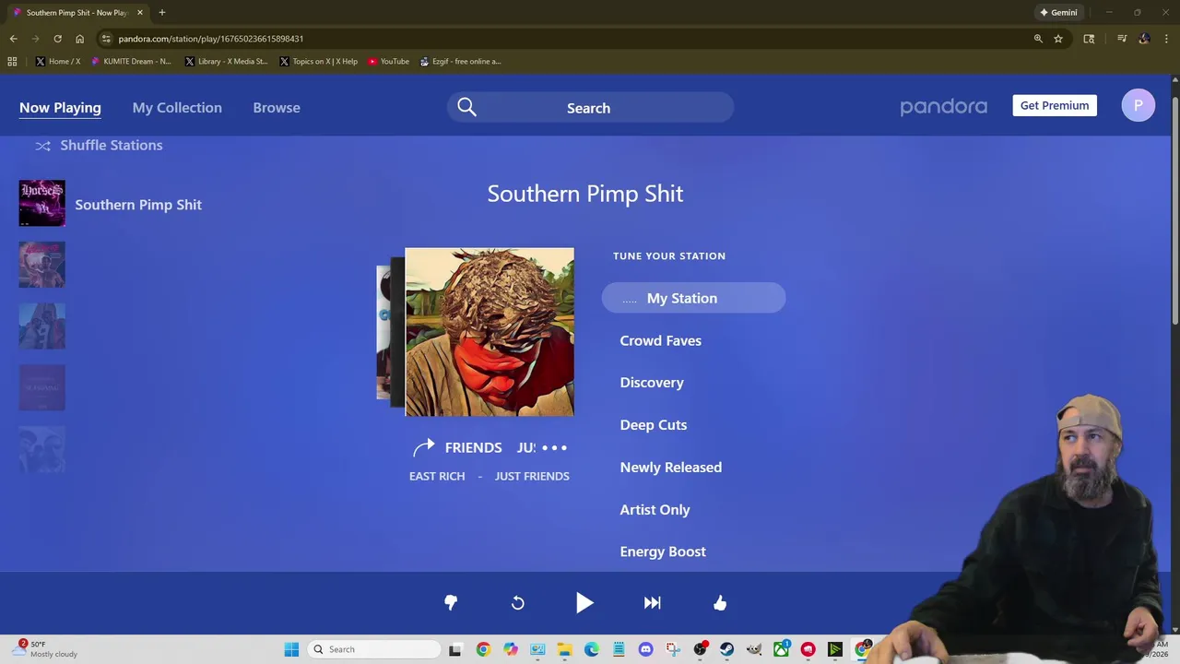1180x664 pixels.
Task: Select Crowd Faves tuning mode
Action: 661,340
